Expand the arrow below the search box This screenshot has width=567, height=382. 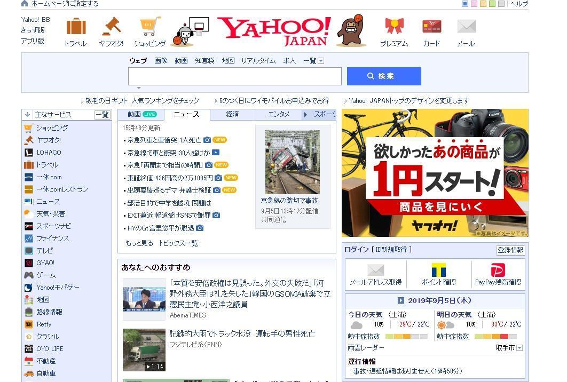(138, 88)
